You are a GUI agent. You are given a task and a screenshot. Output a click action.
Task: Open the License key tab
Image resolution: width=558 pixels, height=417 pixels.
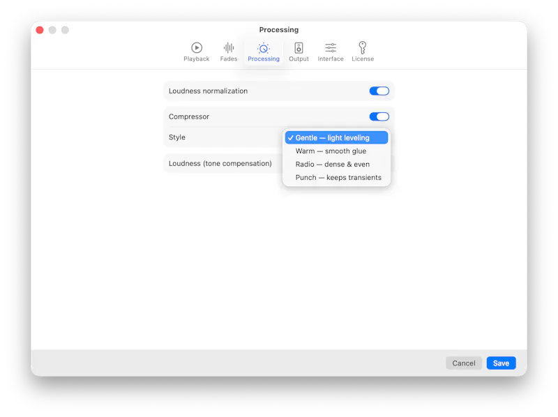point(363,52)
